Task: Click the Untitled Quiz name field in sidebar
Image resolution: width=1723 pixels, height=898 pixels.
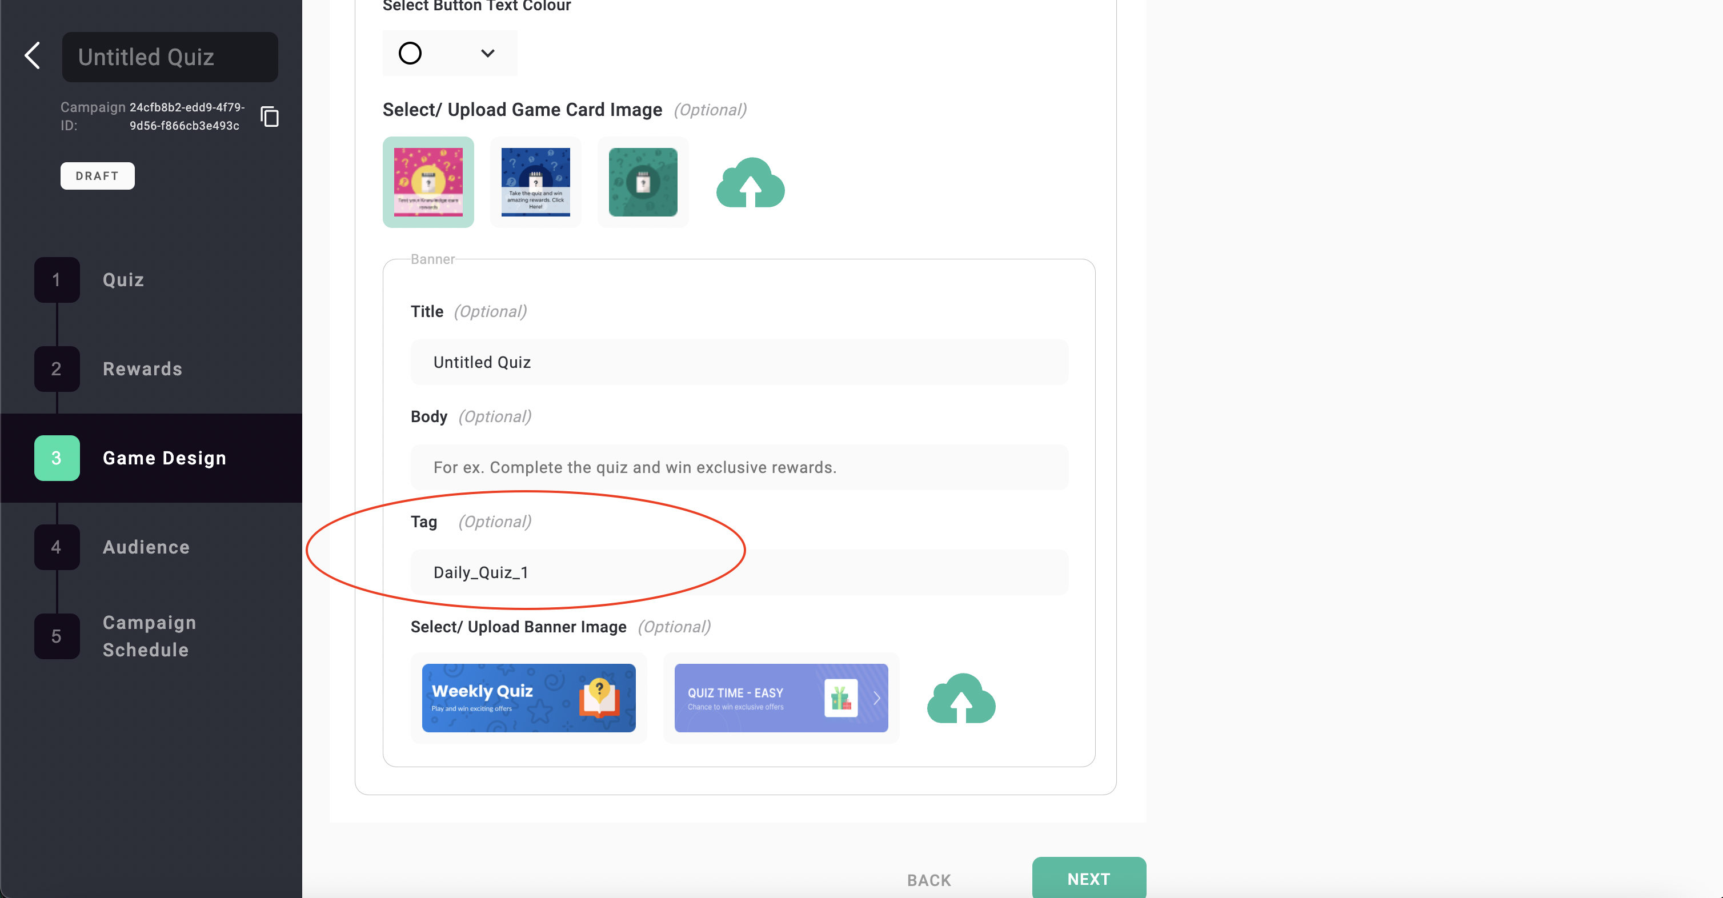Action: pyautogui.click(x=170, y=57)
